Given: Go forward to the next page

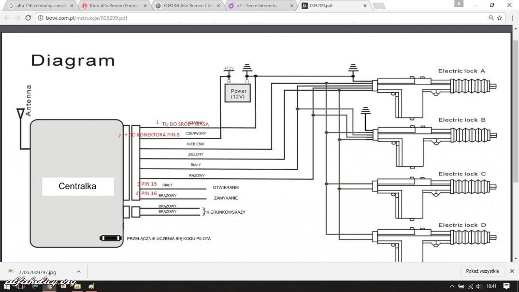Looking at the screenshot, I should 17,18.
